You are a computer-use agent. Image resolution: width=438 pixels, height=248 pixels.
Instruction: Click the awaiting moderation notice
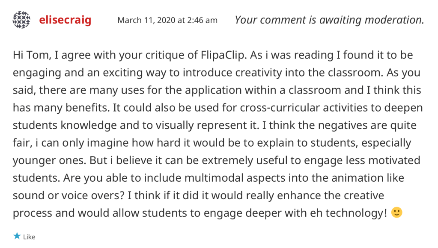click(x=329, y=20)
